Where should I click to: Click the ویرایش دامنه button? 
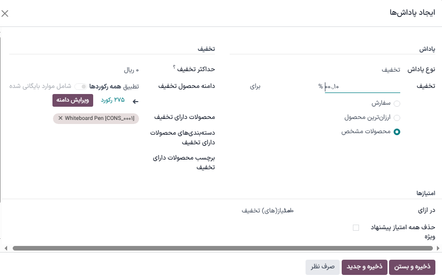pyautogui.click(x=73, y=100)
